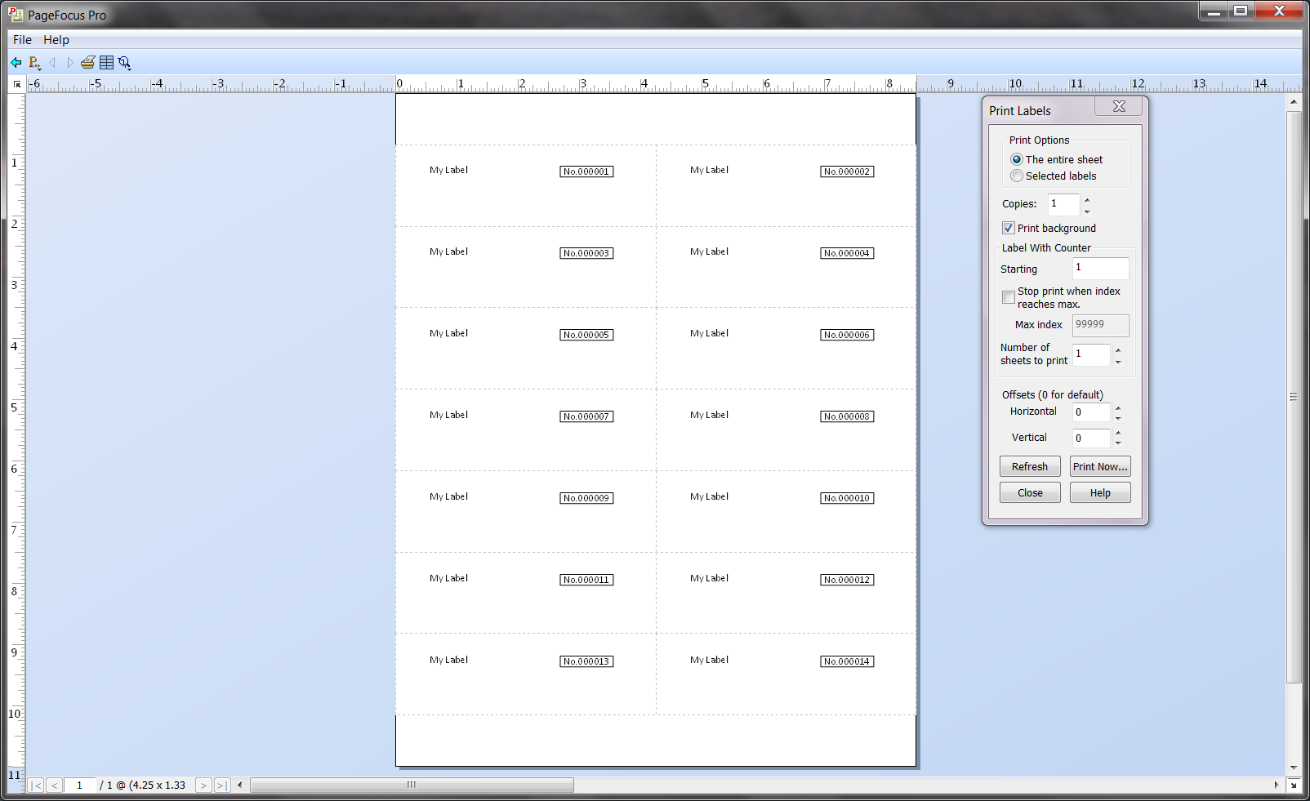This screenshot has width=1310, height=801.
Task: Open the File menu
Action: 22,39
